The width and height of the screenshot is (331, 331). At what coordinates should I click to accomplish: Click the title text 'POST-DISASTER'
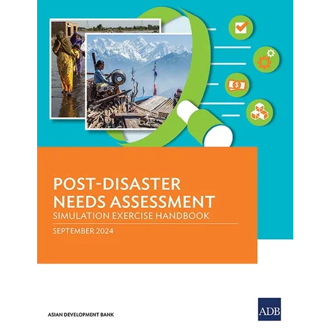pos(117,184)
